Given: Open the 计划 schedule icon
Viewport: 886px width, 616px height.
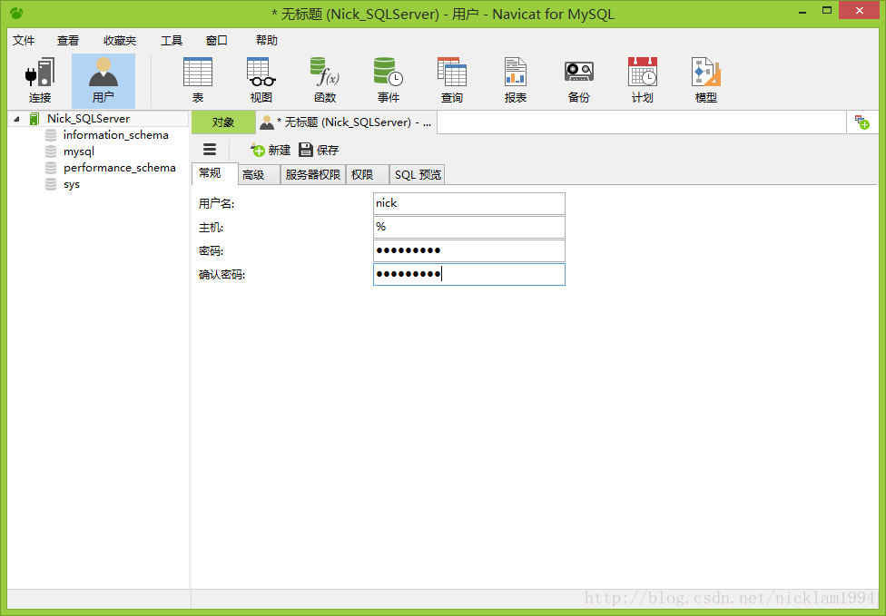Looking at the screenshot, I should 643,80.
